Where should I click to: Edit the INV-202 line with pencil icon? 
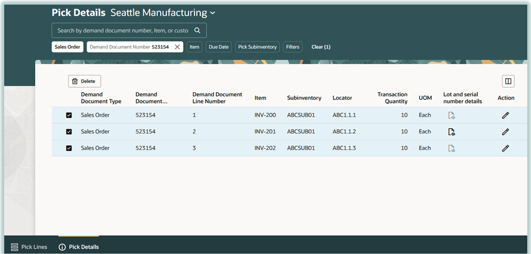pos(505,148)
